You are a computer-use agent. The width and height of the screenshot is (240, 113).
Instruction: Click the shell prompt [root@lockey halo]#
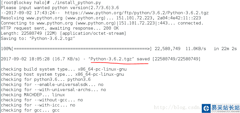click(25, 3)
